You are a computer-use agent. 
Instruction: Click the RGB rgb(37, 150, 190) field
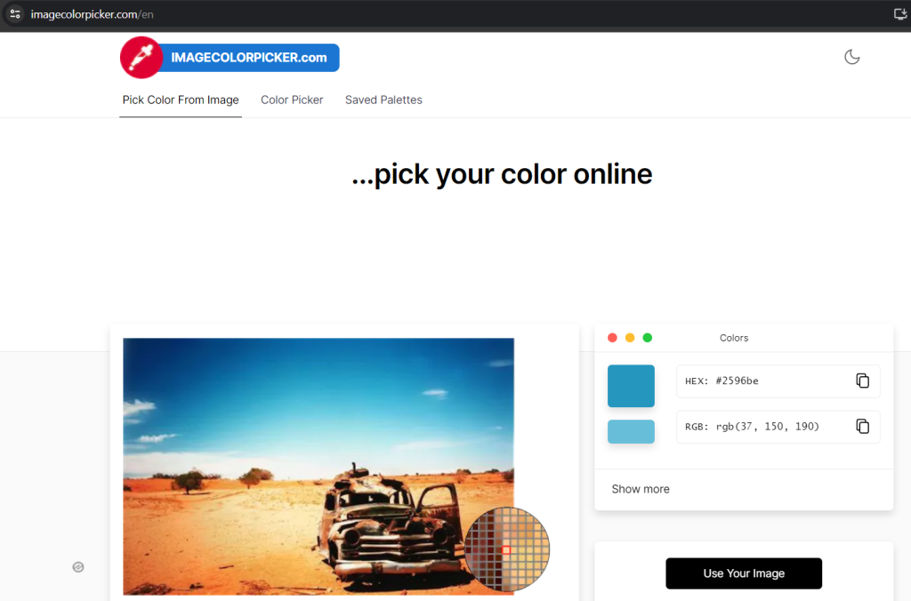[778, 427]
